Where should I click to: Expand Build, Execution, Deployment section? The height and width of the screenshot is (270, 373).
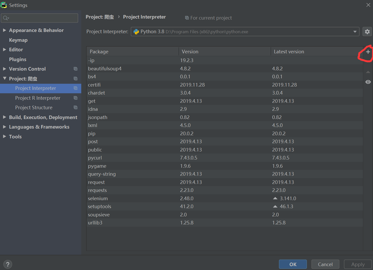click(x=4, y=117)
